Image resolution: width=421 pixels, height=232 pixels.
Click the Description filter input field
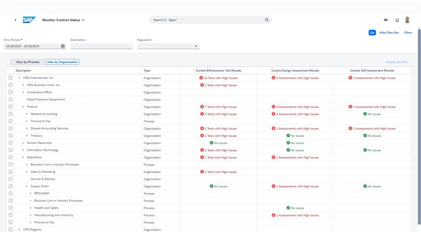[x=101, y=46]
